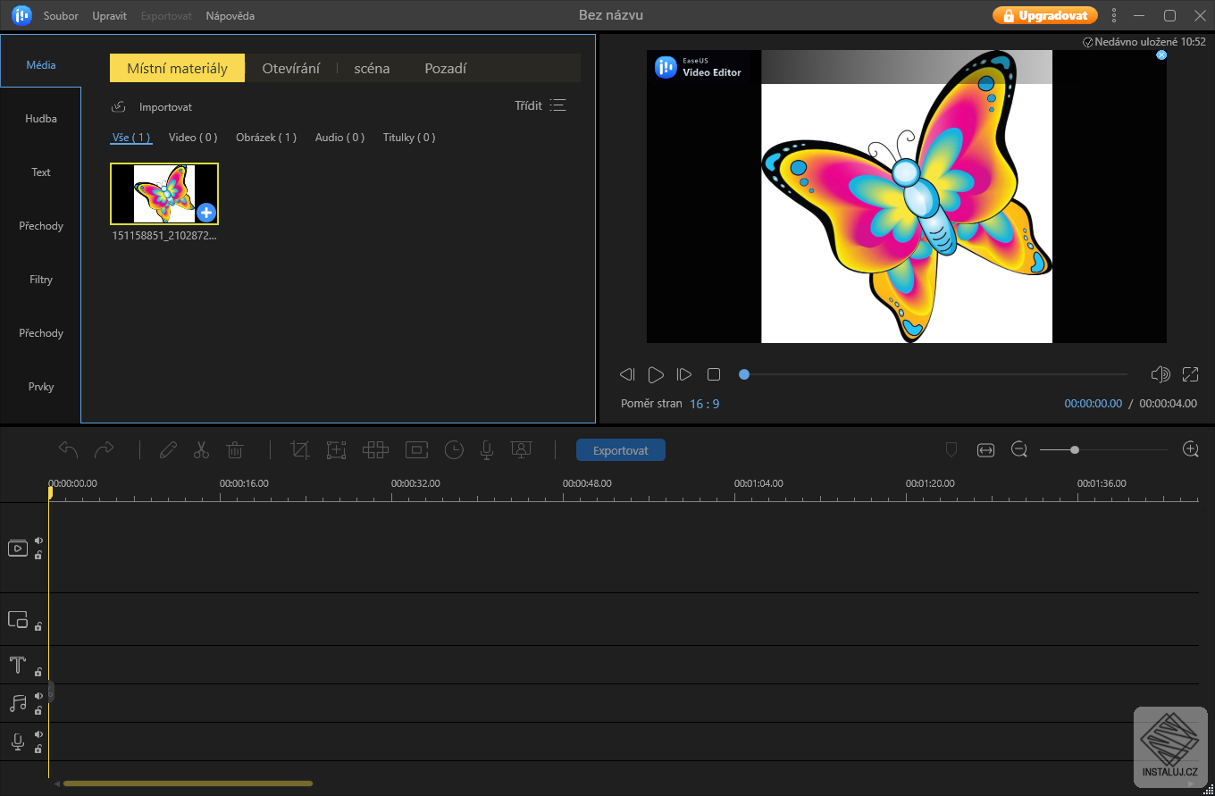1215x796 pixels.
Task: Click the Exportovat button
Action: point(620,449)
